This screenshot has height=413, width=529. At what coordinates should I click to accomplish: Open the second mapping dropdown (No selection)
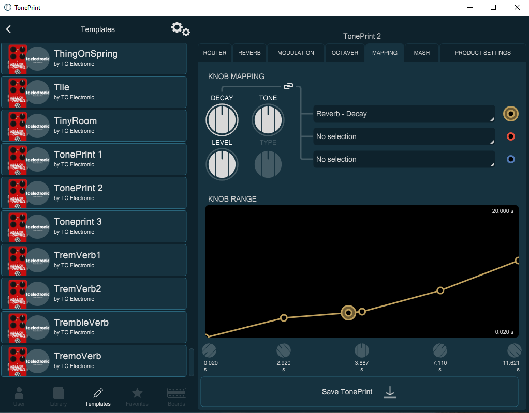pyautogui.click(x=404, y=136)
